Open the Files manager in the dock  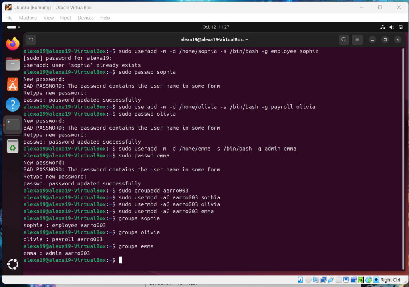[13, 64]
